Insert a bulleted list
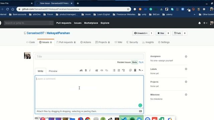Screen dimensions: 214x120 [114, 70]
